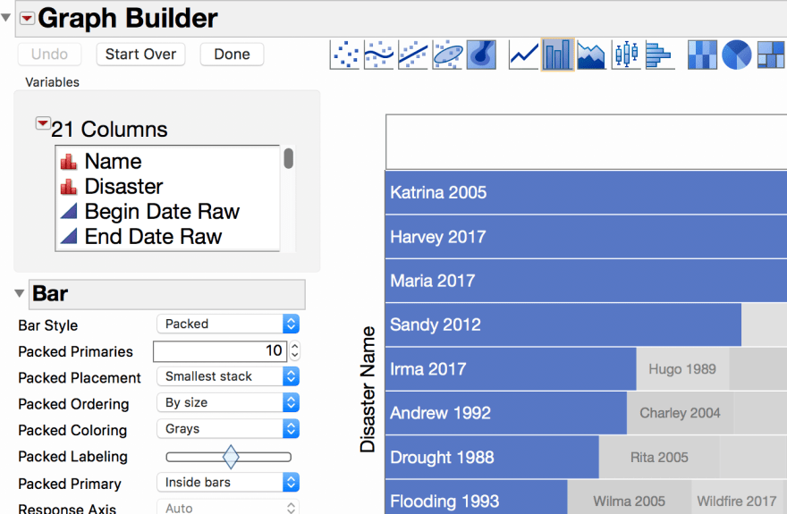Select the Smoother chart icon
The image size is (787, 514).
pos(379,55)
